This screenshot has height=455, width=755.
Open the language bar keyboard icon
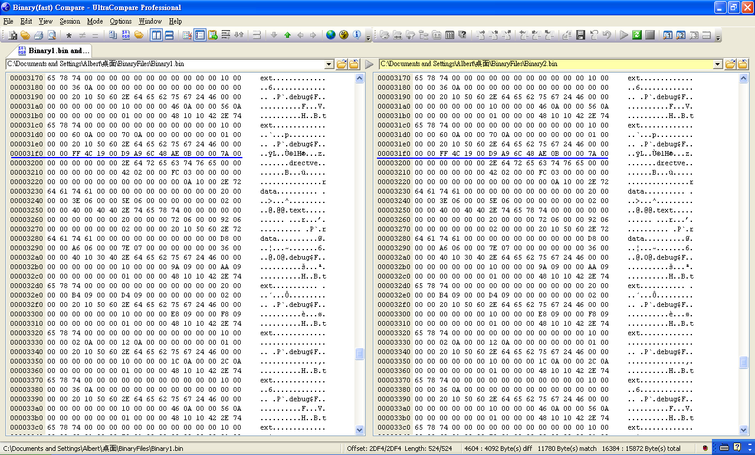pyautogui.click(x=724, y=447)
